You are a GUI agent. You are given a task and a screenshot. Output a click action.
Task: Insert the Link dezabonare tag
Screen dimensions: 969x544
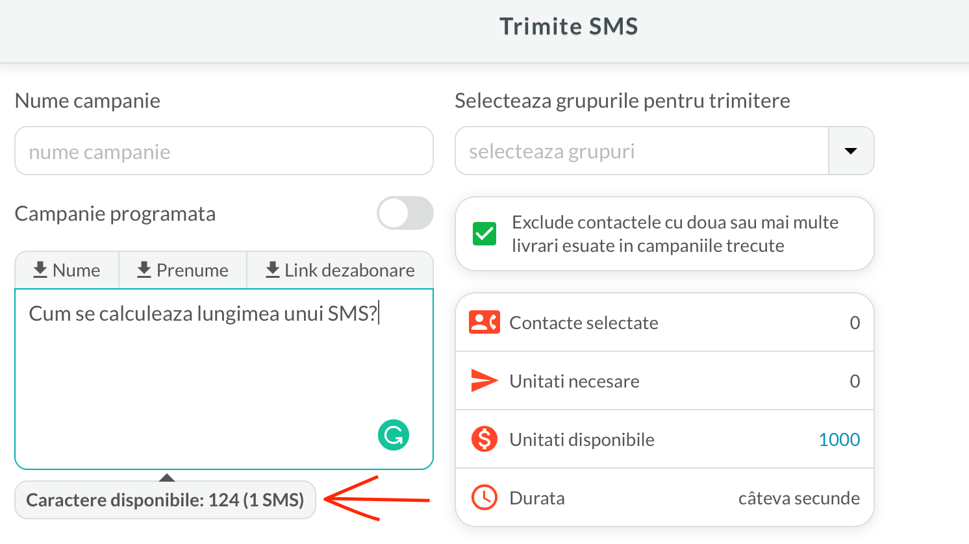point(340,270)
